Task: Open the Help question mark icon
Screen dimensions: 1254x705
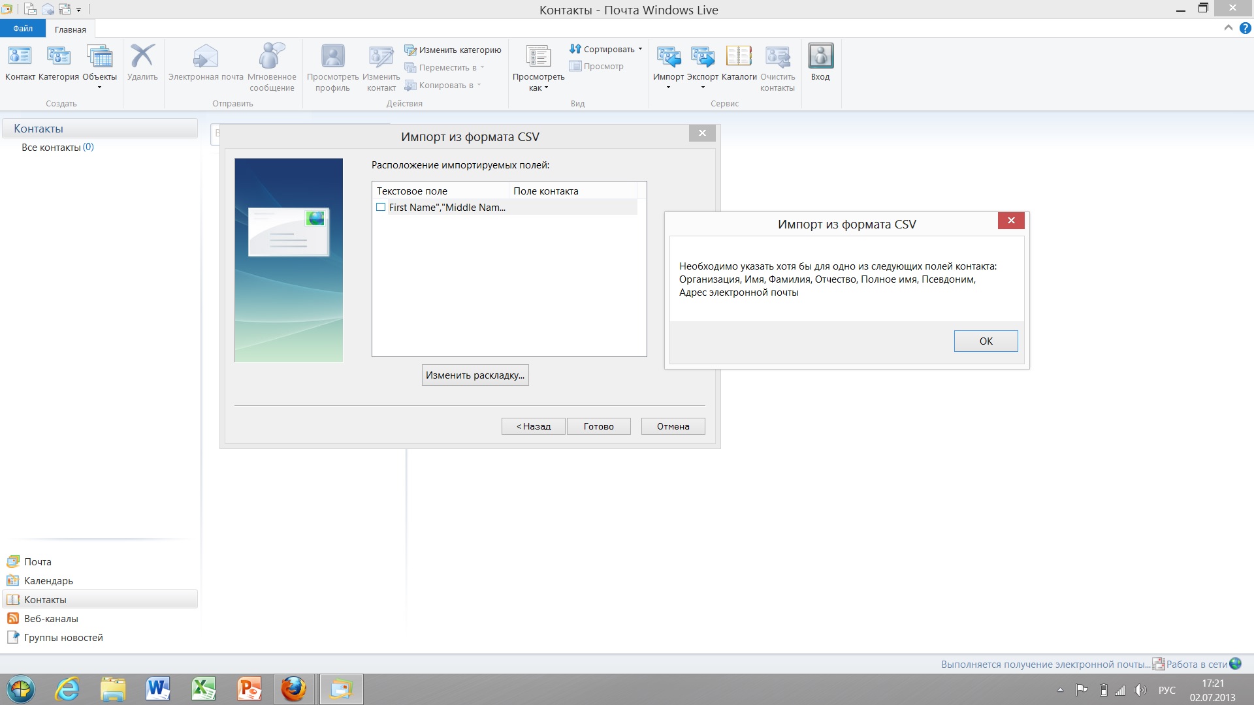Action: pyautogui.click(x=1245, y=28)
